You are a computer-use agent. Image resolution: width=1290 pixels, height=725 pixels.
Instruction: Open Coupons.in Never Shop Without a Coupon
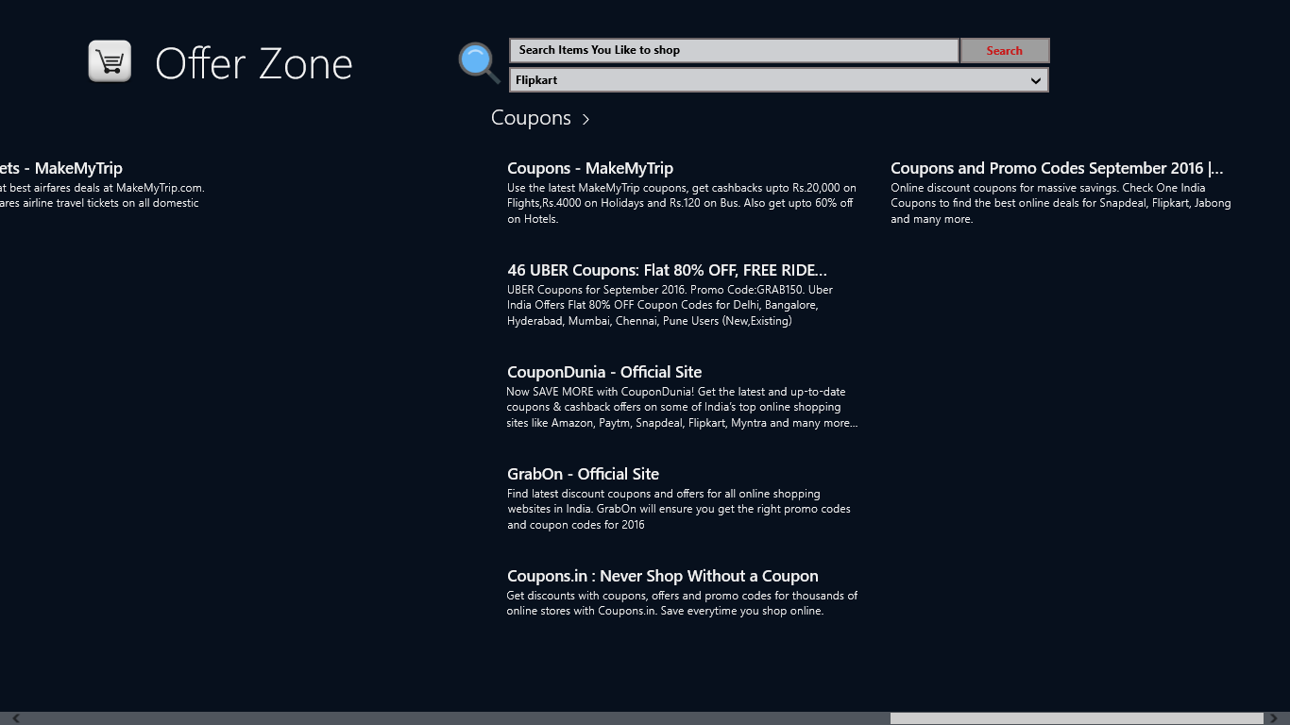coord(663,576)
